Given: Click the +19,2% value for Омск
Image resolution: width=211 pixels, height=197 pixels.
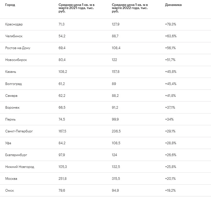Looking at the screenshot, I should coord(170,191).
